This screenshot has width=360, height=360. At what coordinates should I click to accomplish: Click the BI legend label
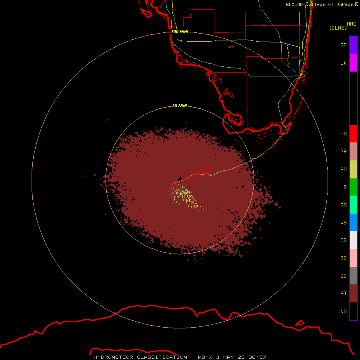pyautogui.click(x=343, y=294)
